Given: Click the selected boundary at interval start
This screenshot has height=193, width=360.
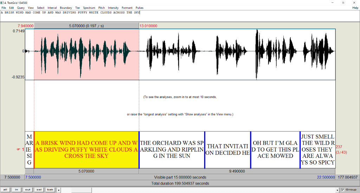Looking at the screenshot, I should click(34, 150).
